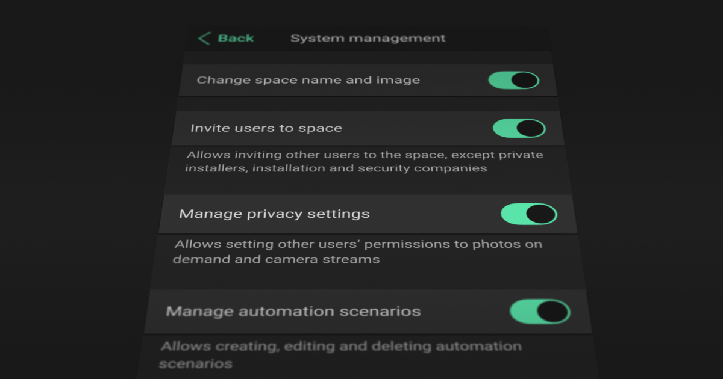The height and width of the screenshot is (379, 723).
Task: Click the dark knob of the privacy settings toggle
Action: tap(540, 214)
